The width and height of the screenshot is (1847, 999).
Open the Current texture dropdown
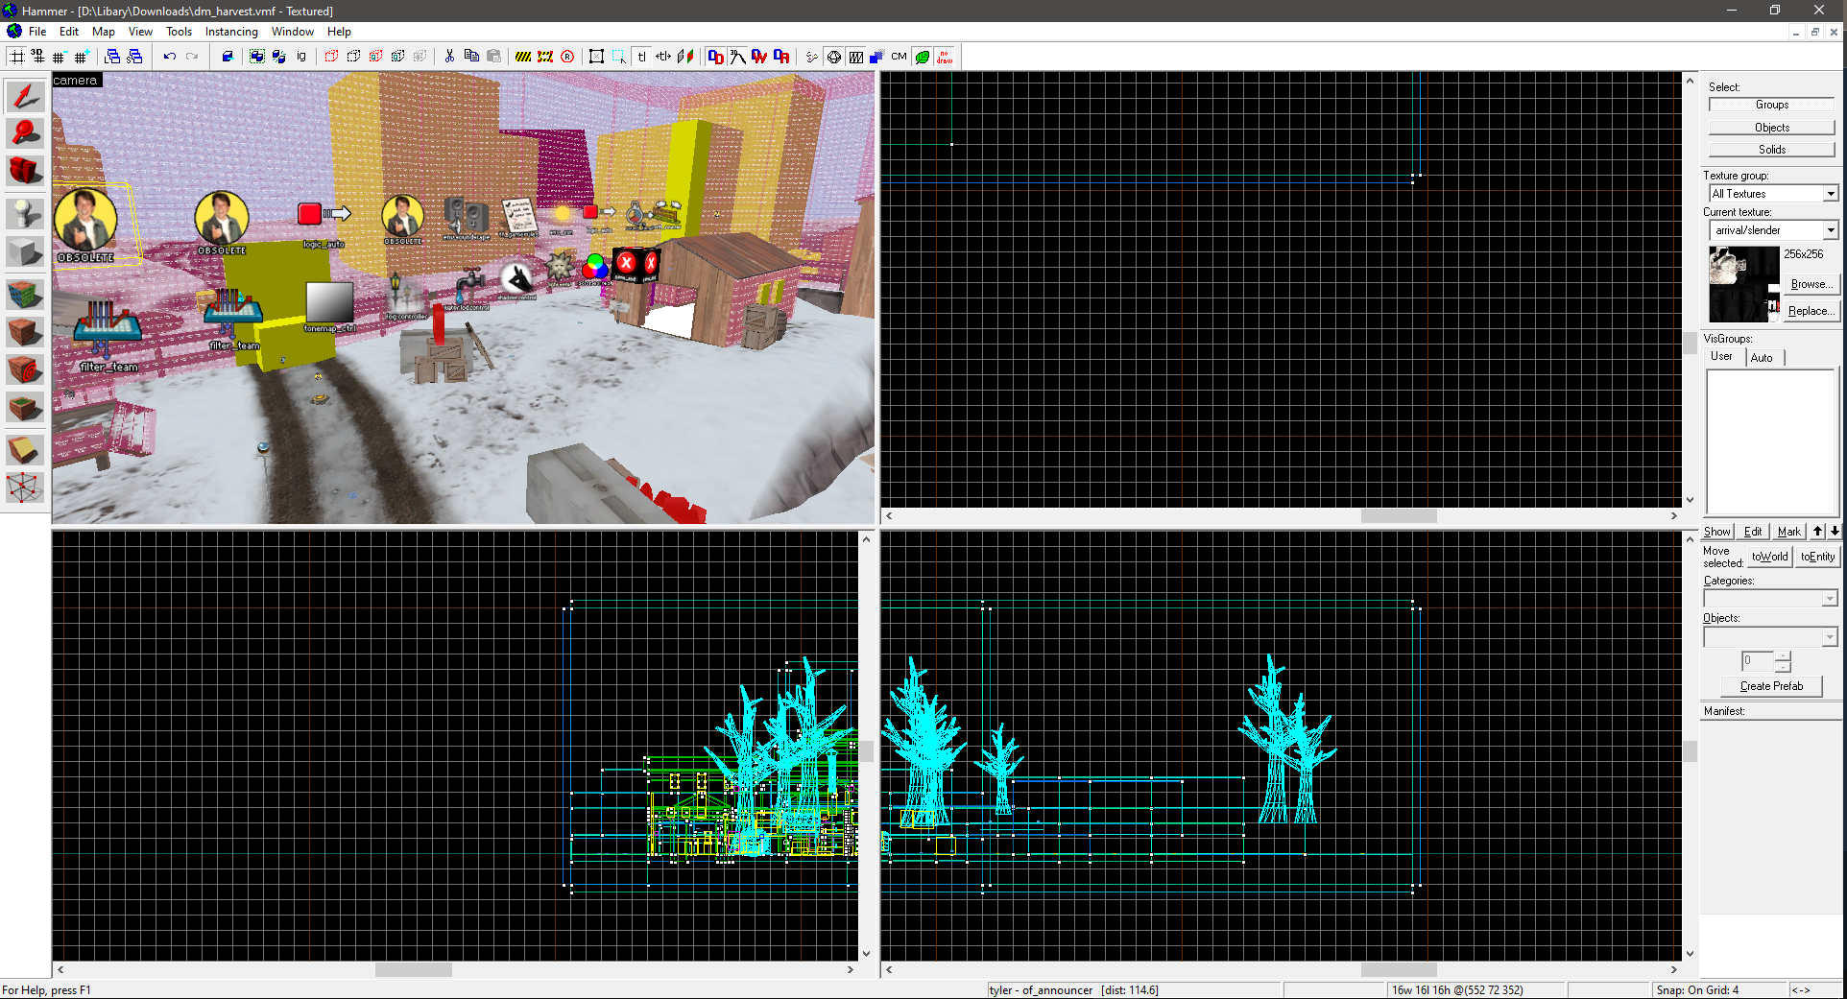click(x=1831, y=230)
